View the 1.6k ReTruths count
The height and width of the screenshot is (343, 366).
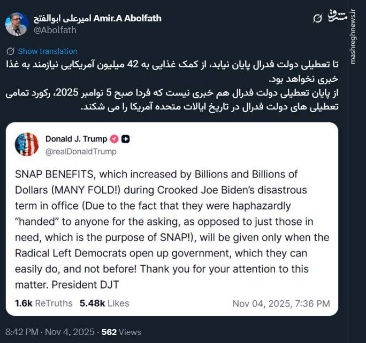point(43,303)
